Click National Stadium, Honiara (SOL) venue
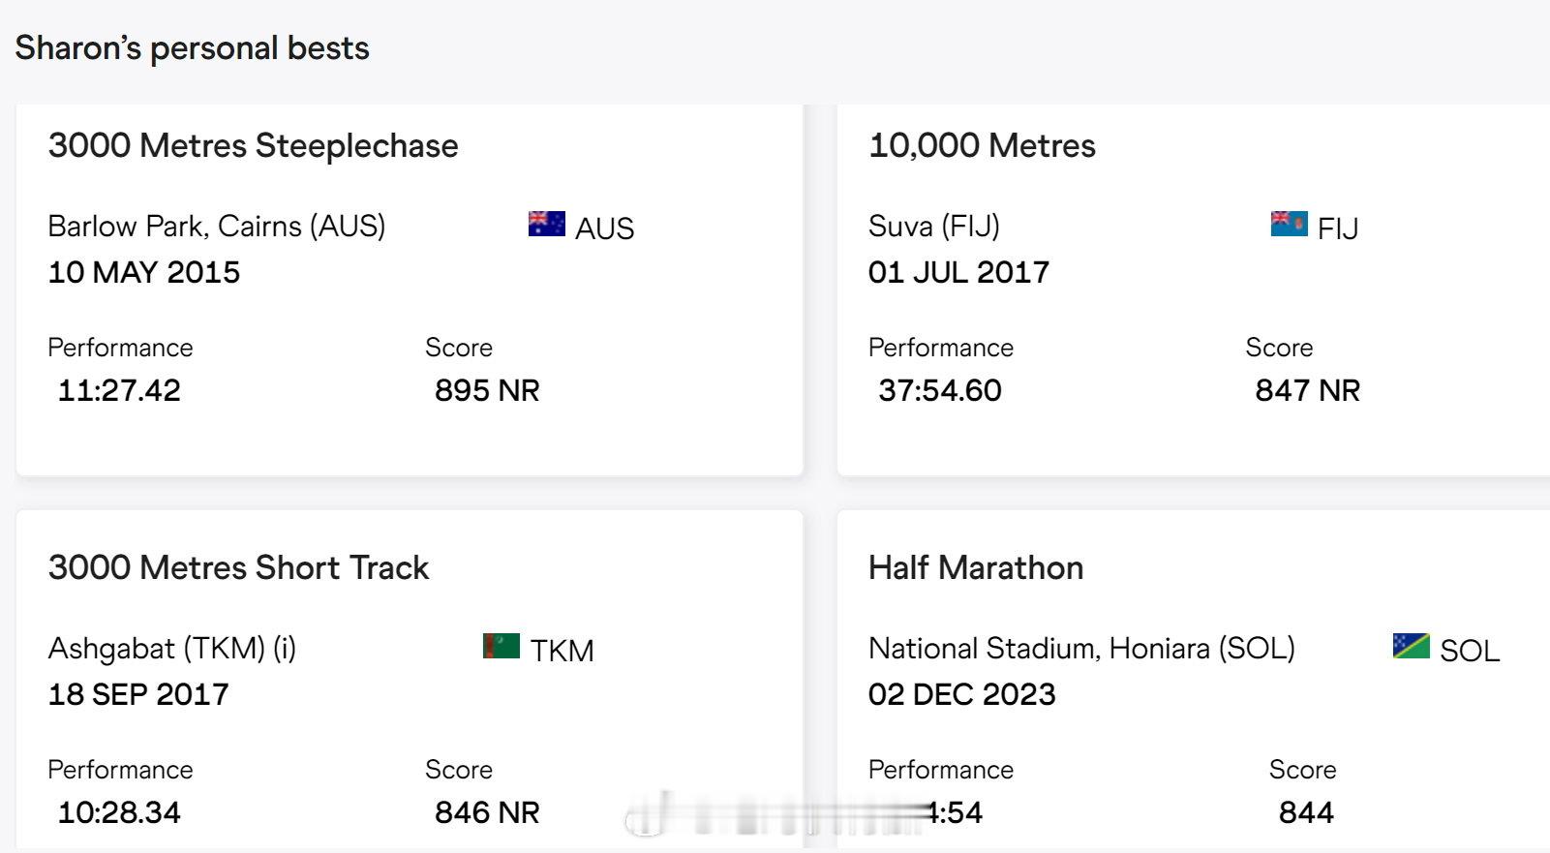The image size is (1550, 853). (x=1081, y=648)
